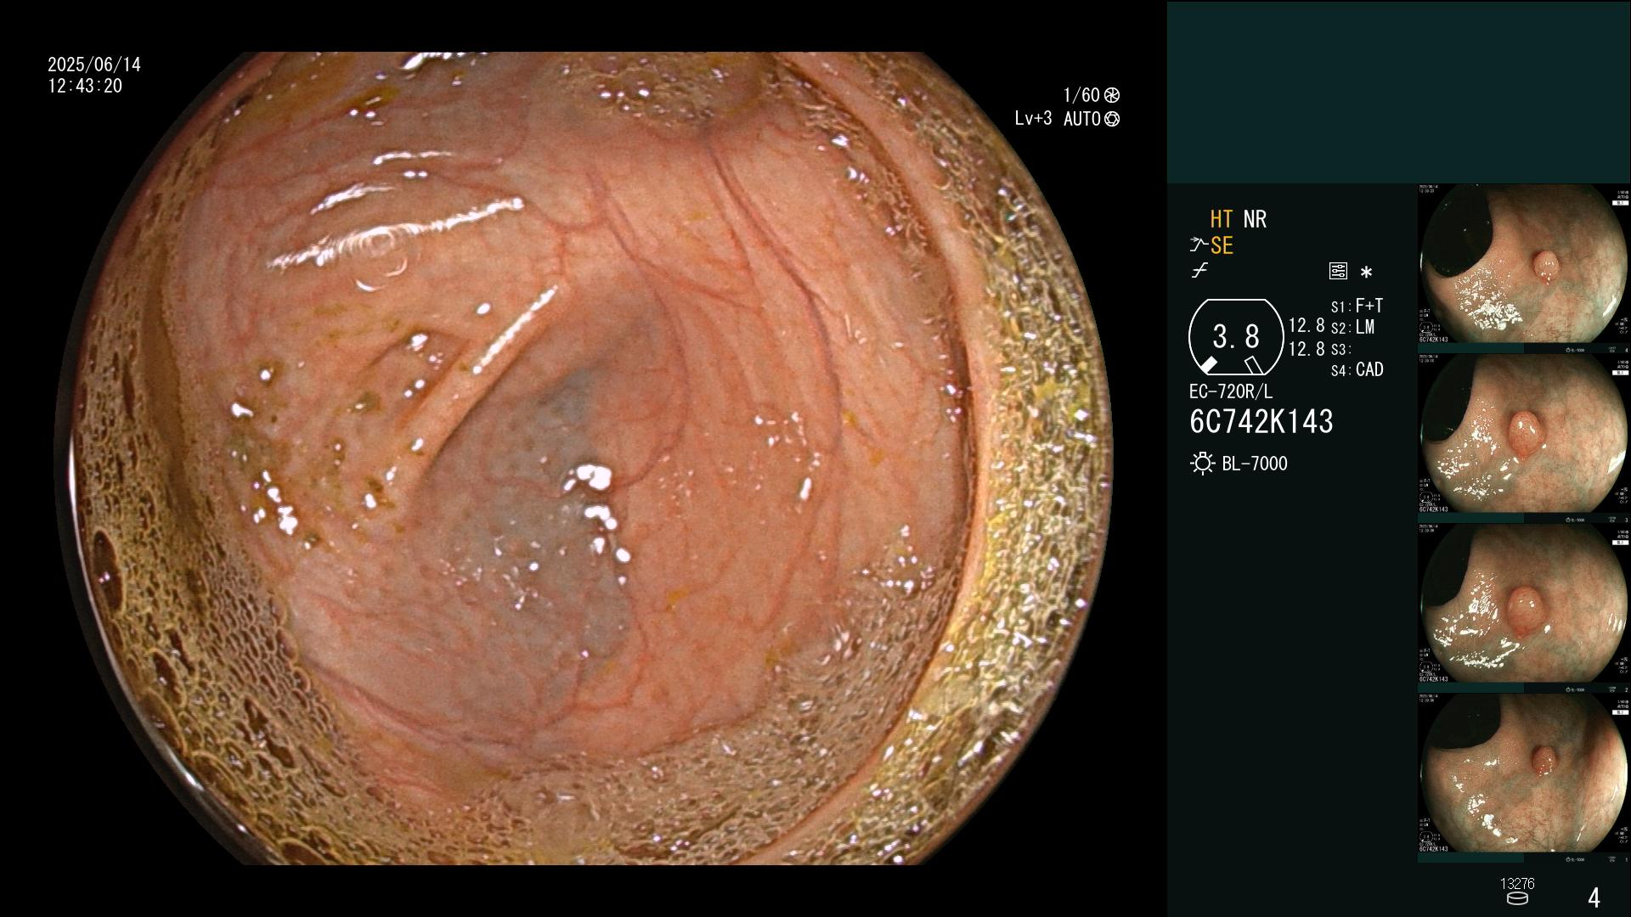Click the captured image count 4
The width and height of the screenshot is (1631, 917).
1594,897
